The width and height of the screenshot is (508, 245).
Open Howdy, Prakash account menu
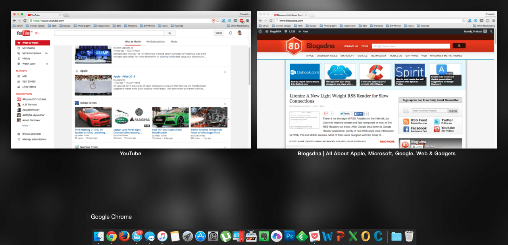476,31
